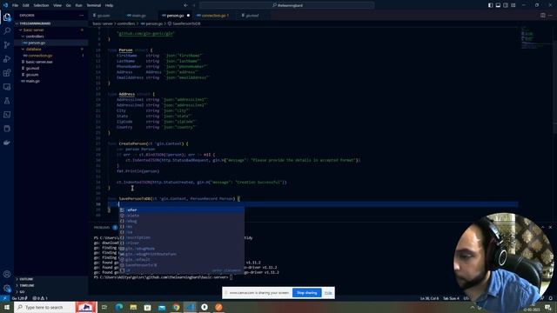Viewport: 557px width, 313px height.
Task: Open Microsoft Edge from taskbar
Action: pyautogui.click(x=119, y=307)
